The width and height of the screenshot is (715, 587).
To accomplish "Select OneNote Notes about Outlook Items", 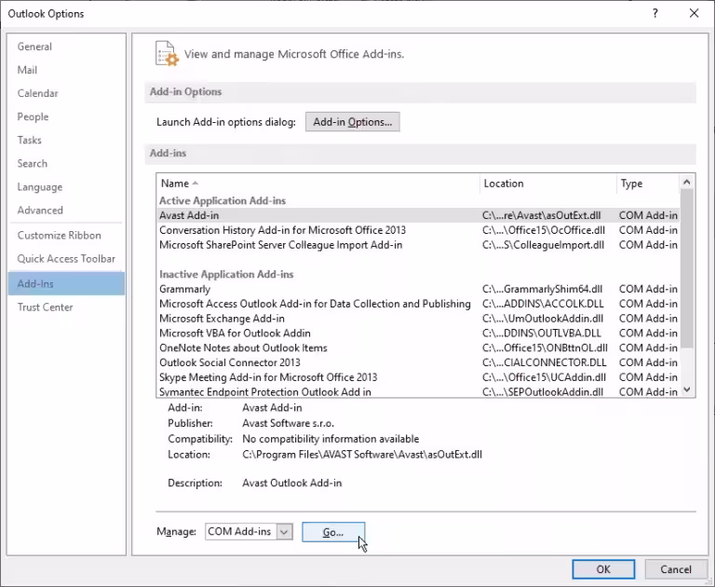I will click(x=418, y=348).
